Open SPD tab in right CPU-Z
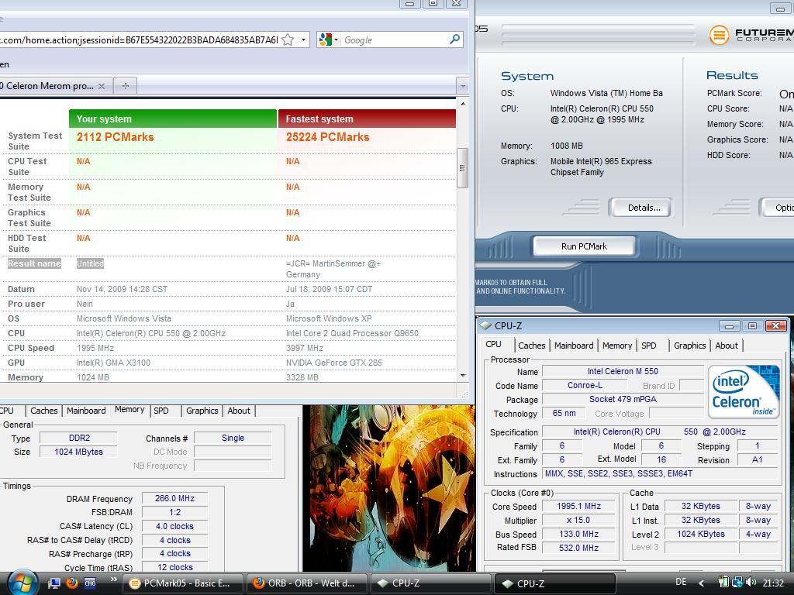Viewport: 794px width, 595px height. [649, 346]
